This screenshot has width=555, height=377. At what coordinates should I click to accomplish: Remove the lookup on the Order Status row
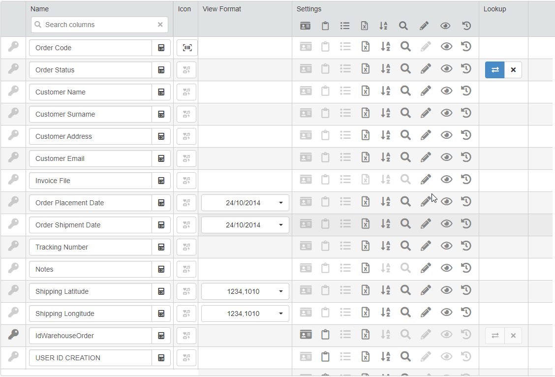pyautogui.click(x=513, y=70)
